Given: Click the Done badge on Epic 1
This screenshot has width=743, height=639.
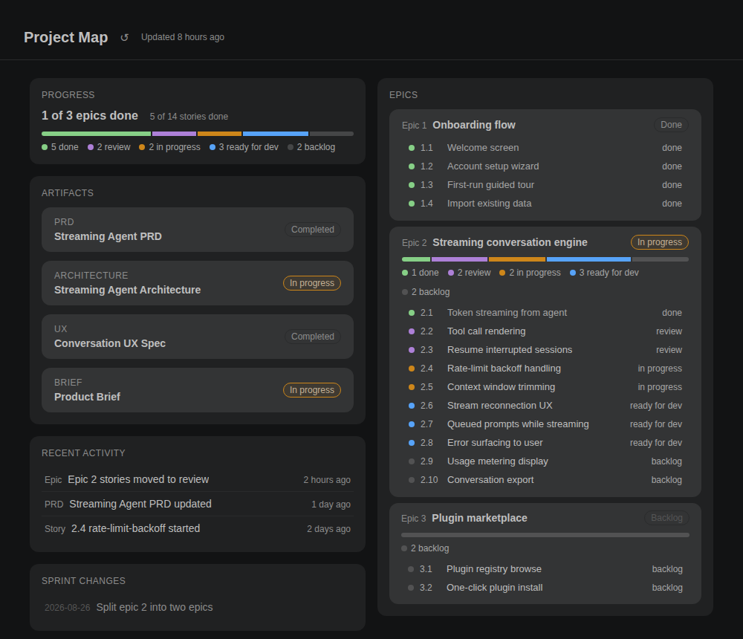Looking at the screenshot, I should (671, 125).
